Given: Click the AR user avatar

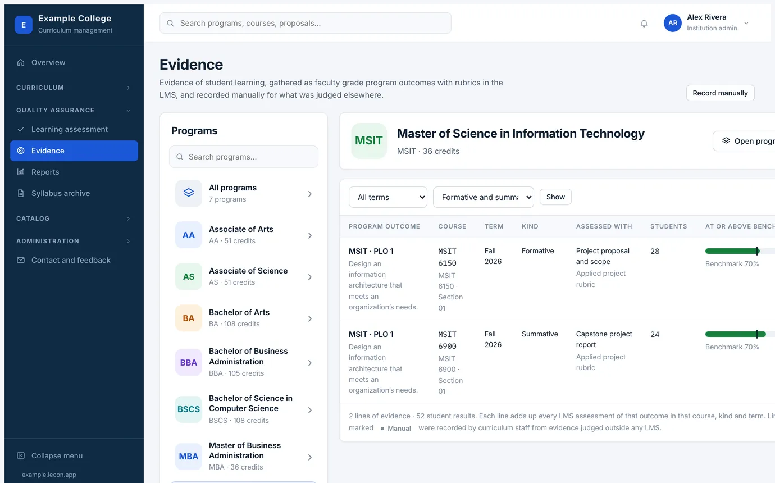Looking at the screenshot, I should [673, 23].
